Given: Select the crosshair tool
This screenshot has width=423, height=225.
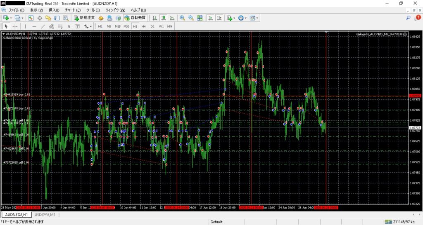Looking at the screenshot, I should 15,26.
